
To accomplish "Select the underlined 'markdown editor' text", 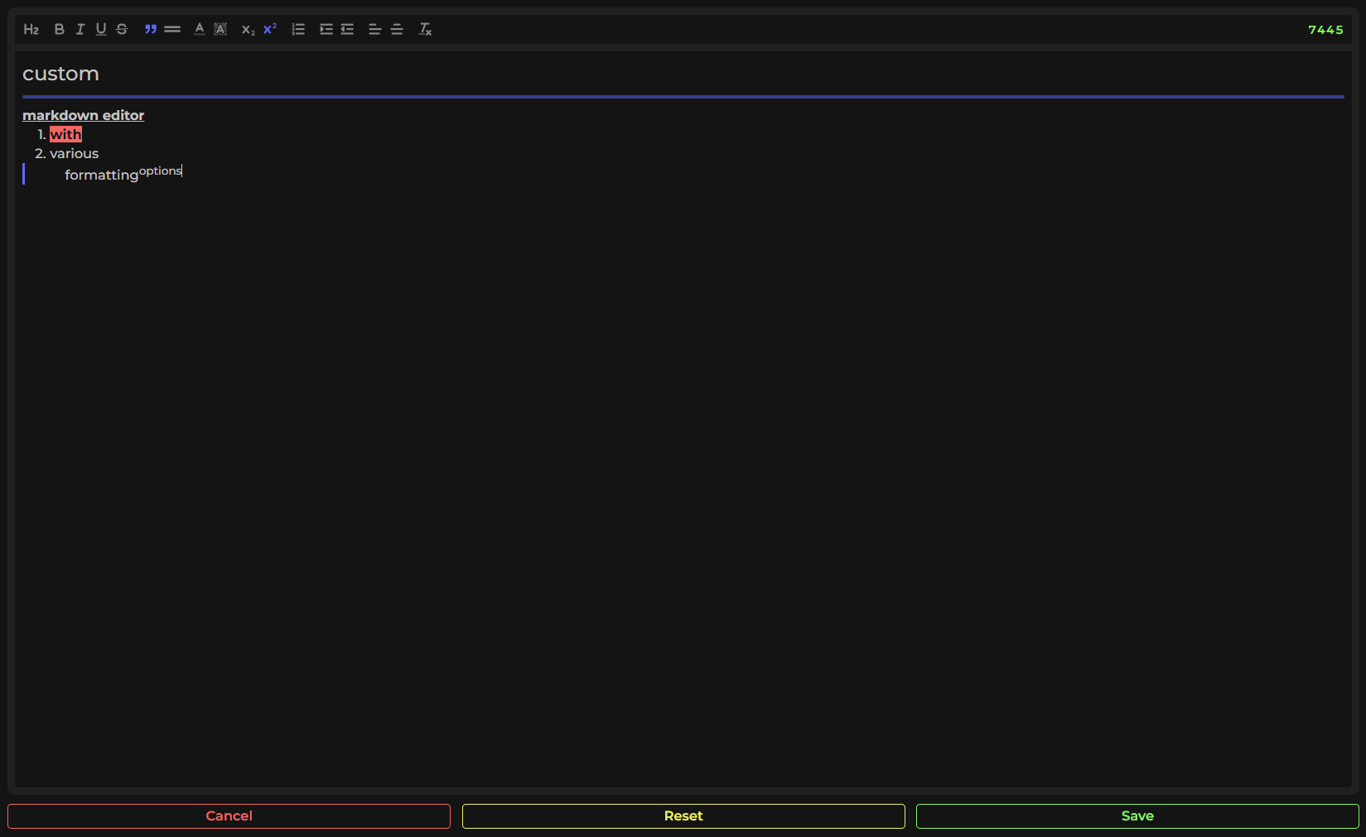I will point(83,115).
